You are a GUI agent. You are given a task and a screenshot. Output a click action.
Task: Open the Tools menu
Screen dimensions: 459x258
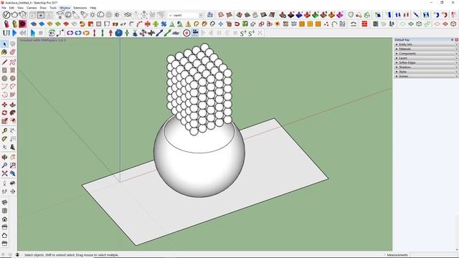coord(53,8)
